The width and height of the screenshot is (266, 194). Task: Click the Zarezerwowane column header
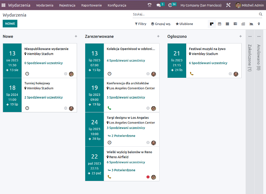click(99, 37)
